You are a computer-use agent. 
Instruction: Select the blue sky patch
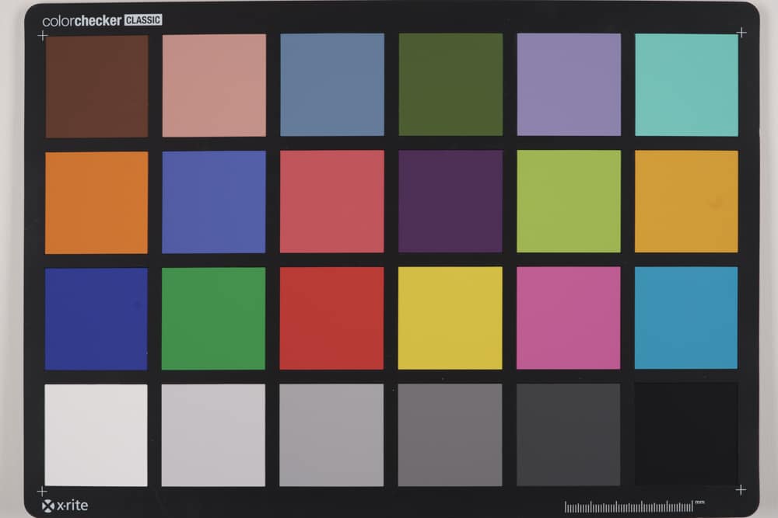tap(332, 85)
